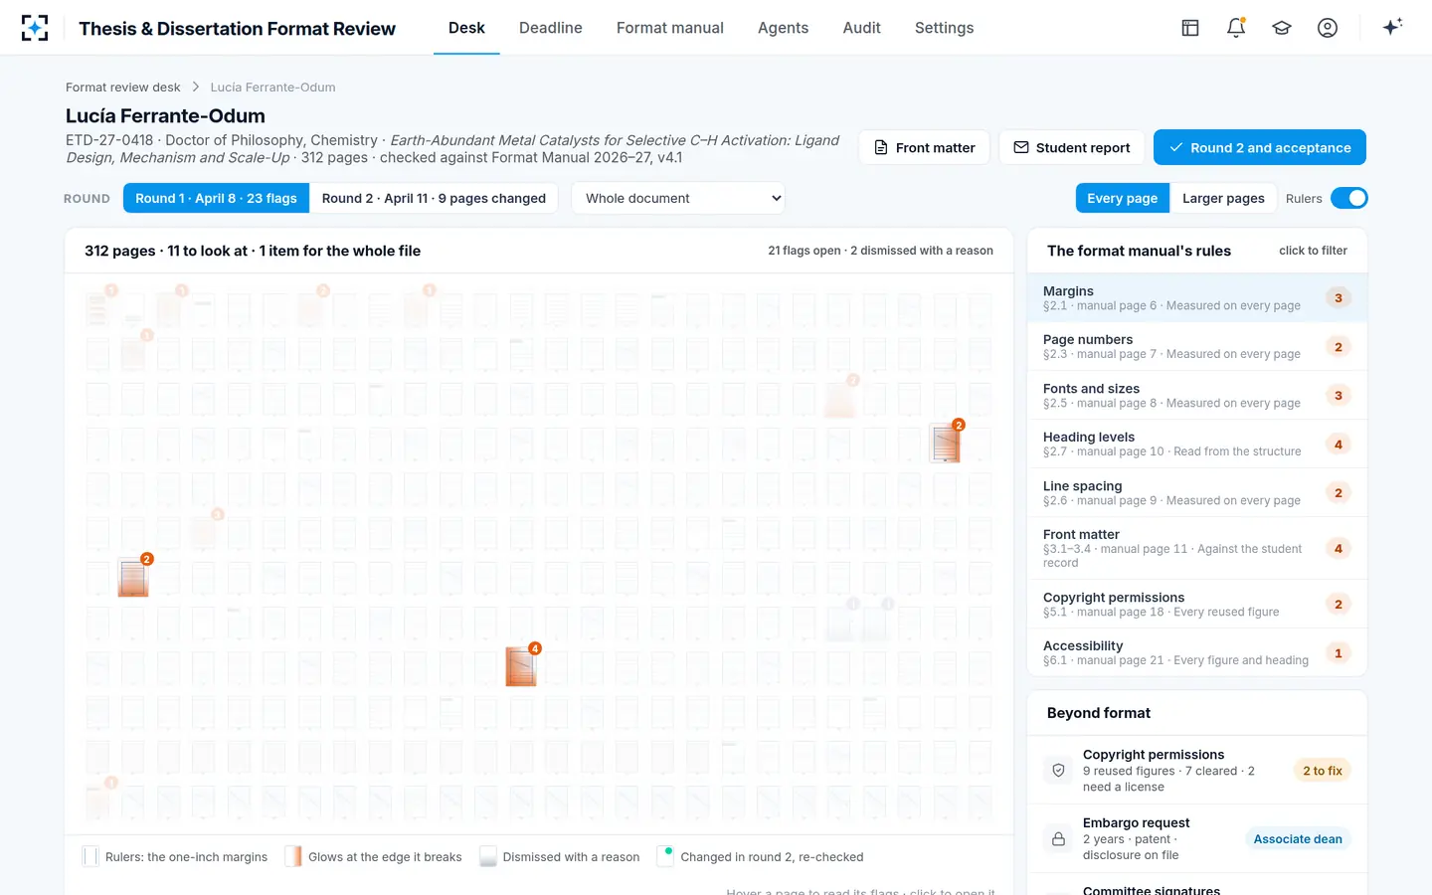The height and width of the screenshot is (895, 1432).
Task: Filter by the Margins rule
Action: (1197, 298)
